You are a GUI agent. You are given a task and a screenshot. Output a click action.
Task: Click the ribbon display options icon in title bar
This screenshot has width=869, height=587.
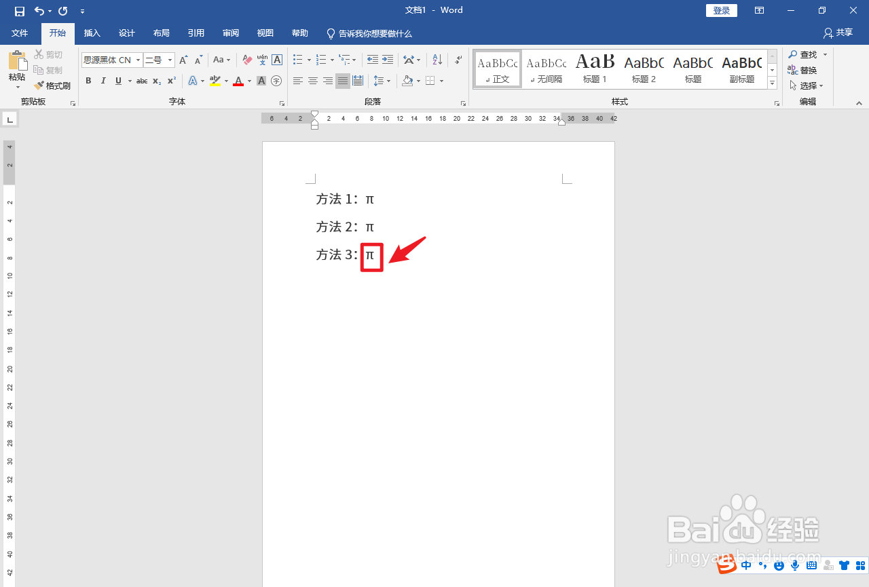point(760,10)
